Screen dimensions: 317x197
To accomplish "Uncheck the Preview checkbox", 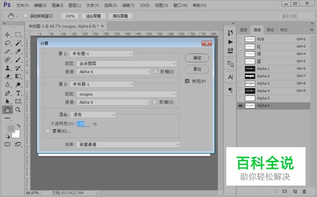I will (x=187, y=81).
